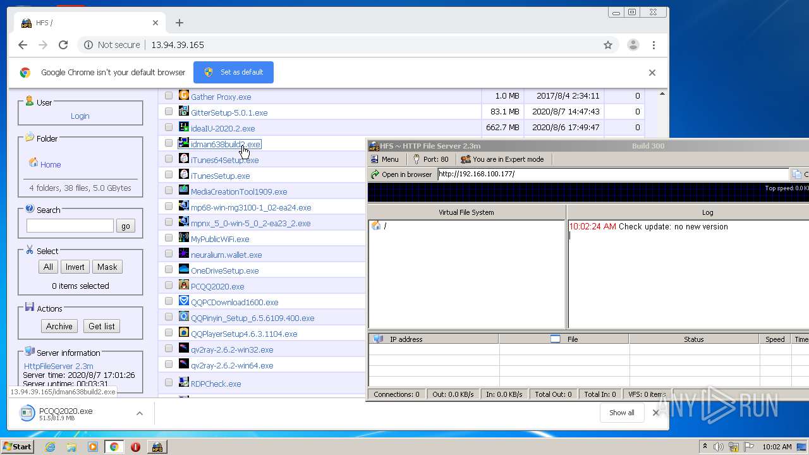809x455 pixels.
Task: Go back to previous page
Action: (x=23, y=45)
